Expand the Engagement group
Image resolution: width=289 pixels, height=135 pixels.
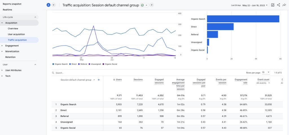(2, 46)
